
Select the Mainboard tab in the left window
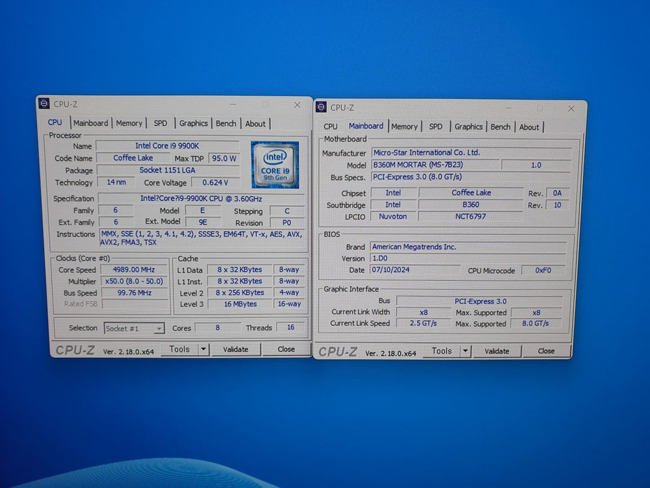[x=91, y=123]
